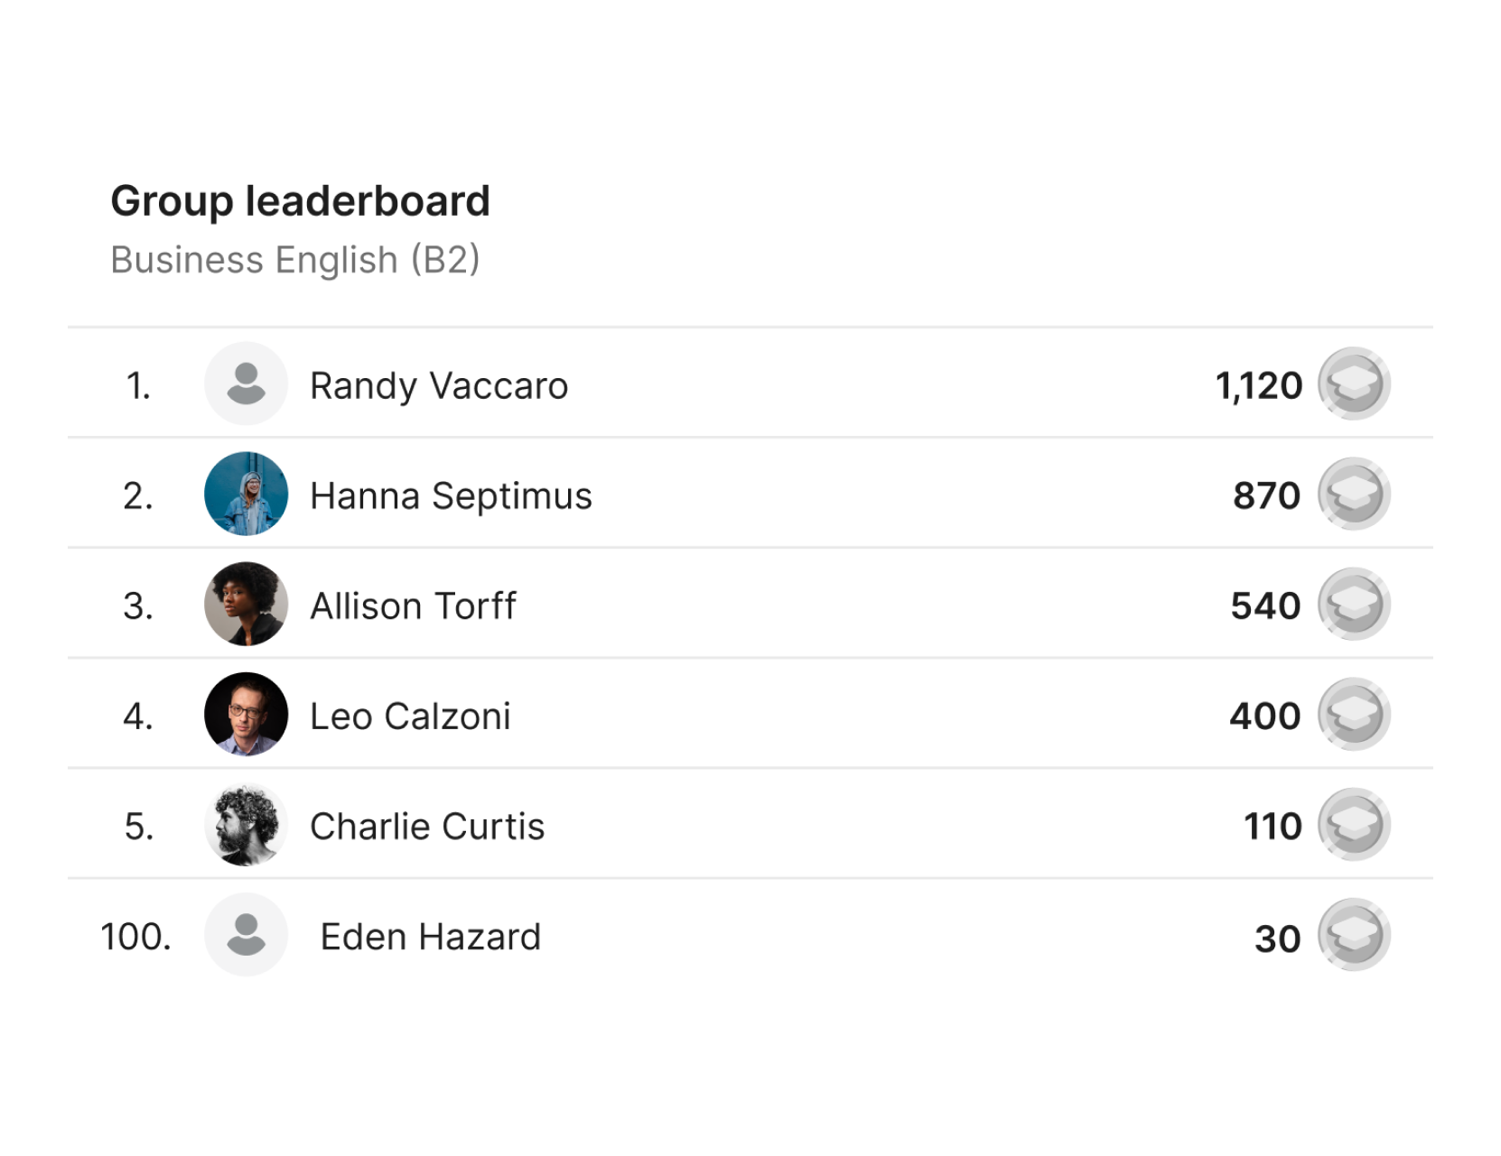The width and height of the screenshot is (1501, 1156).
Task: Click the coin icon beside 870
Action: pyautogui.click(x=1353, y=494)
